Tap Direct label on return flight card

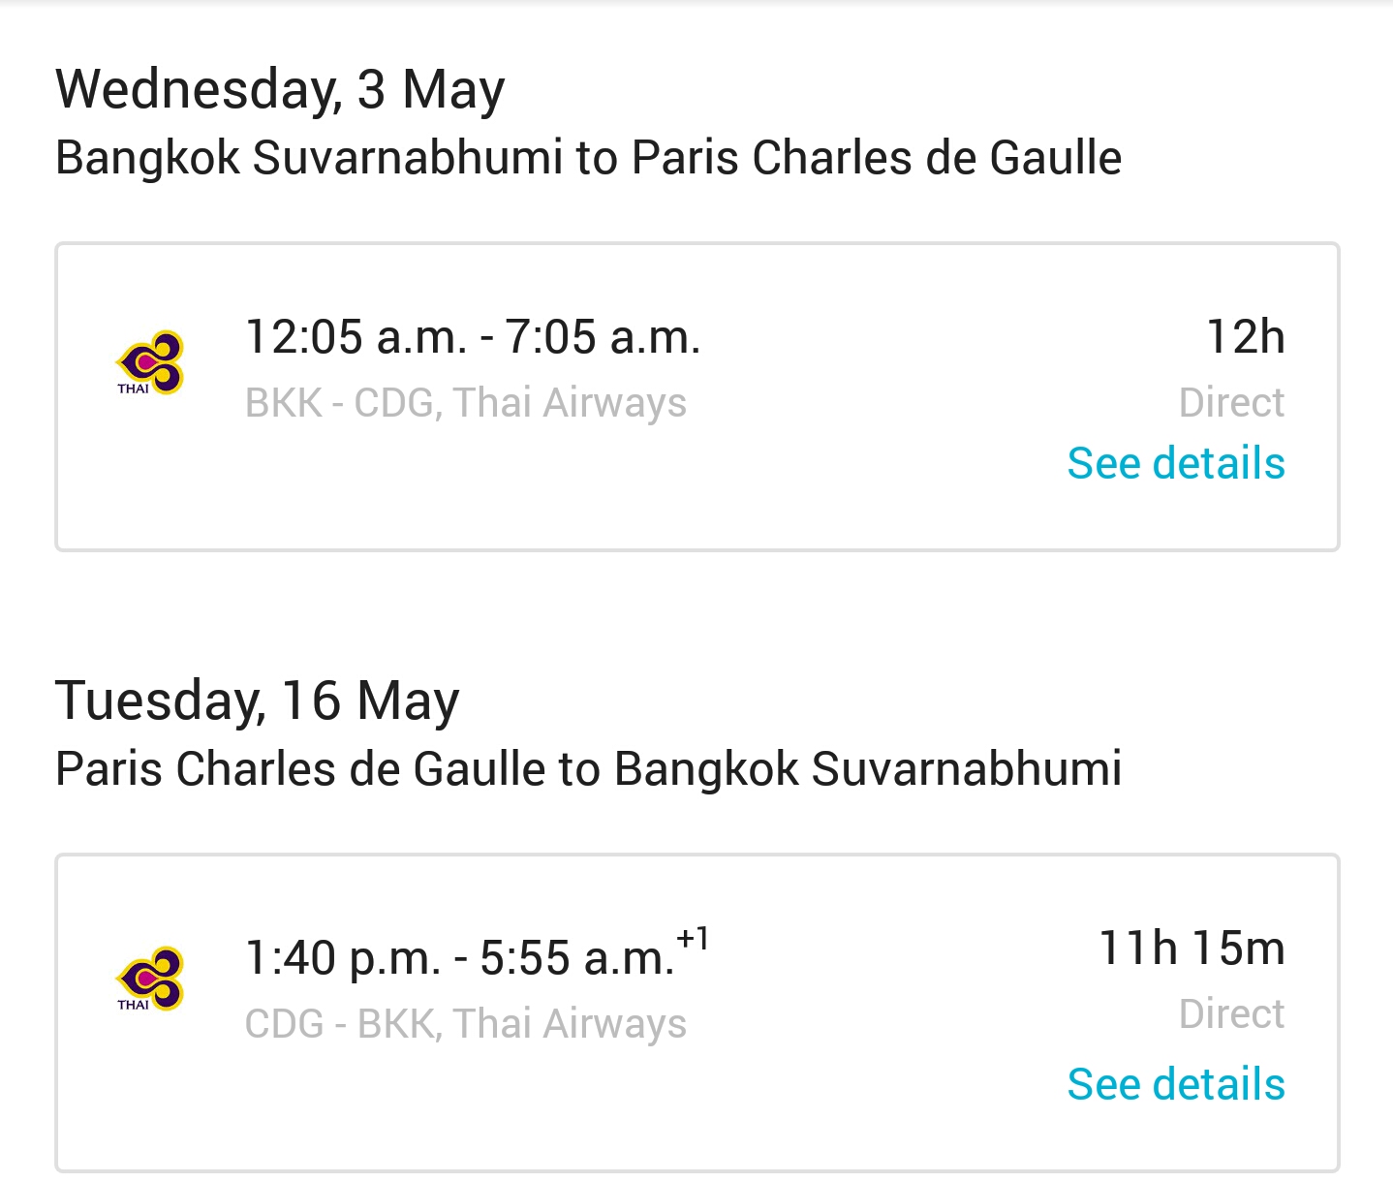tap(1232, 1013)
